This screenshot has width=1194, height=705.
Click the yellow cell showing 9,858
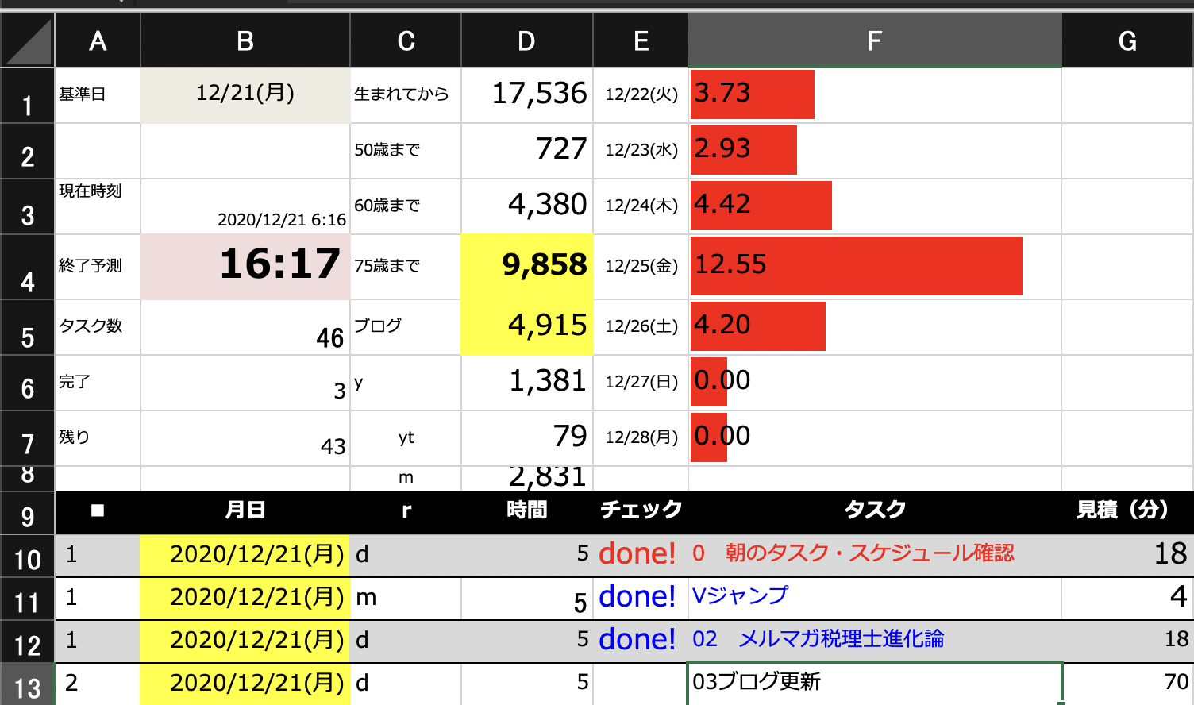[527, 267]
